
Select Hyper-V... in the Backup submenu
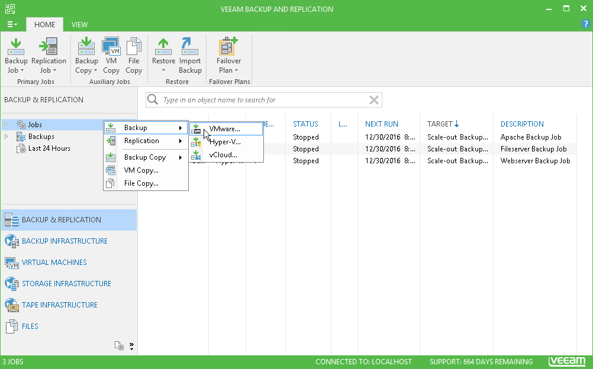pos(226,142)
